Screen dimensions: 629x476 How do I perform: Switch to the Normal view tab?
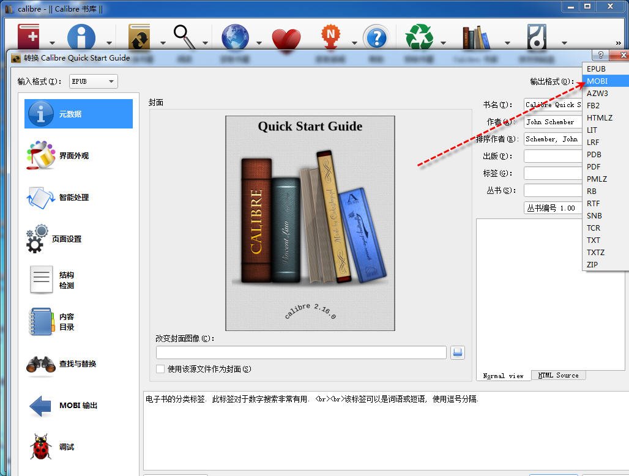(503, 376)
